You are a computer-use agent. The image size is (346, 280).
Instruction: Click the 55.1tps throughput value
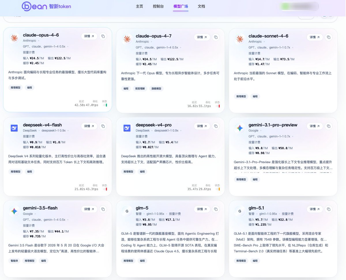[x=205, y=106]
